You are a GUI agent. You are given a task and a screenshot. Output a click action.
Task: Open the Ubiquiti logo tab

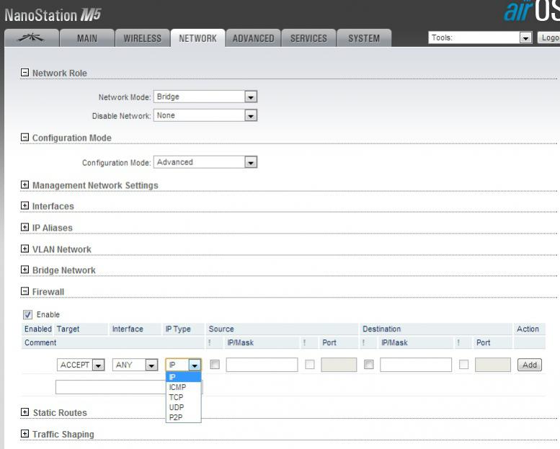click(x=32, y=38)
